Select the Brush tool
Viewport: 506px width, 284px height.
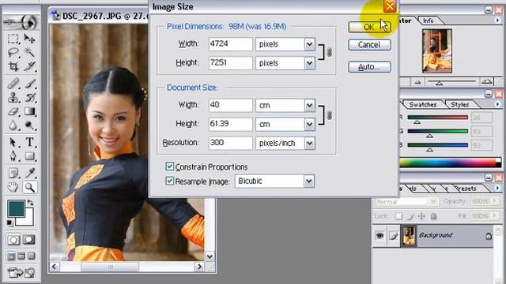(x=30, y=84)
